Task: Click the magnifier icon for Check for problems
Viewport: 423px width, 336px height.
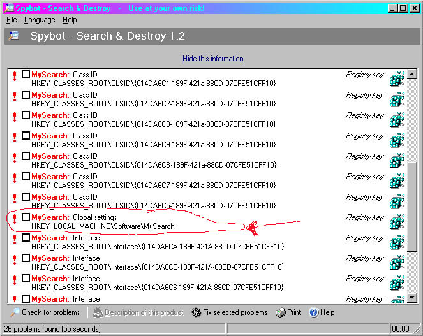Action: pos(14,312)
